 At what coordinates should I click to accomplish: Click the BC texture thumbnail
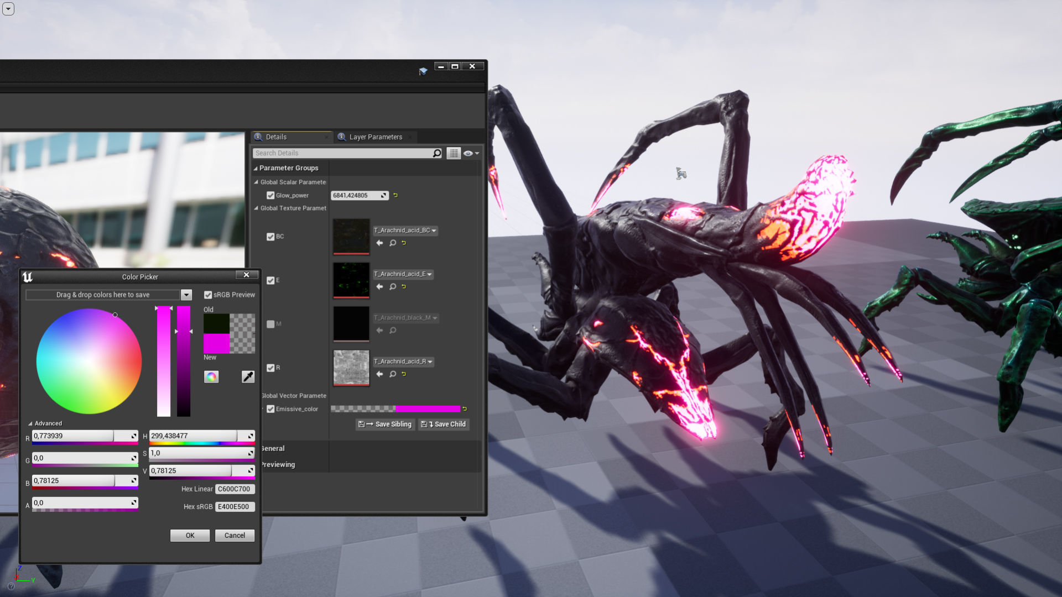pyautogui.click(x=351, y=237)
